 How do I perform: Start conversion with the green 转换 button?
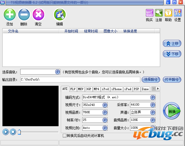pos(171,112)
